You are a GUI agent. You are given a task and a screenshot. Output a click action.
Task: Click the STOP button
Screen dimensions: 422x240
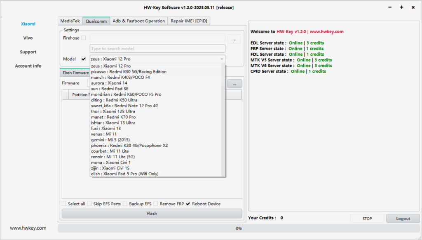367,218
